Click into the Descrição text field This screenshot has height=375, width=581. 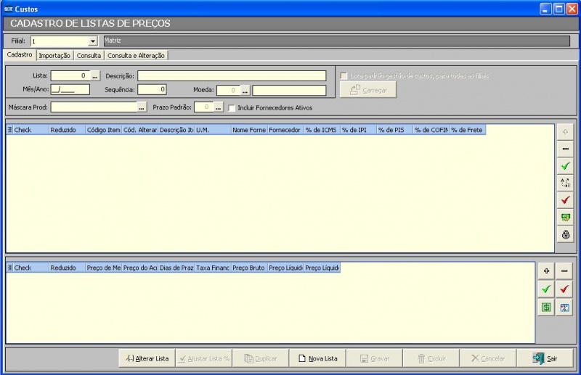tap(232, 75)
